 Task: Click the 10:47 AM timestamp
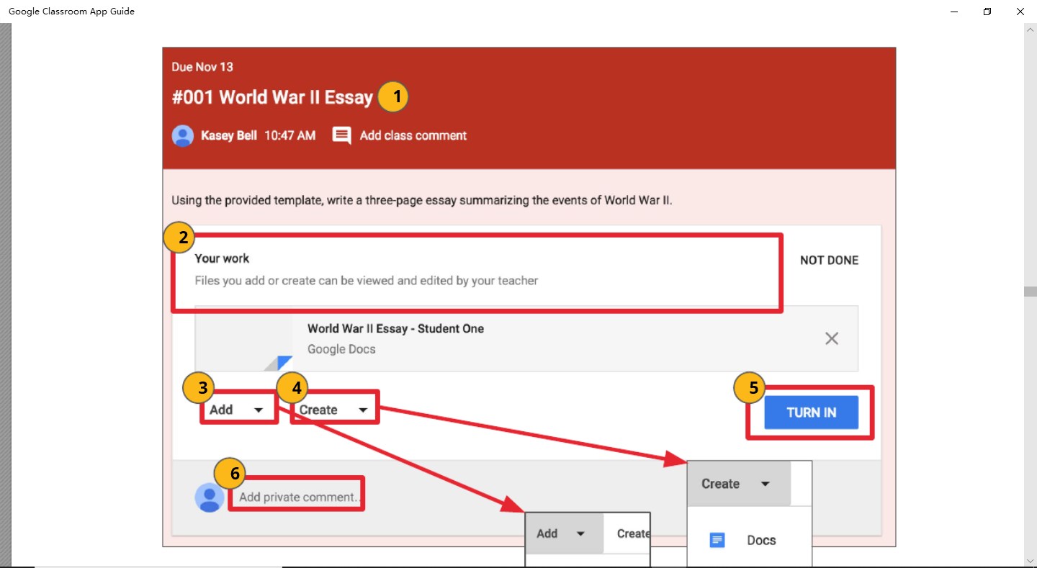click(x=289, y=135)
